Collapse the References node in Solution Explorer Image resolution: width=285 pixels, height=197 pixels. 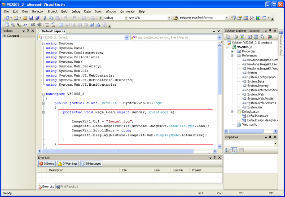point(232,56)
